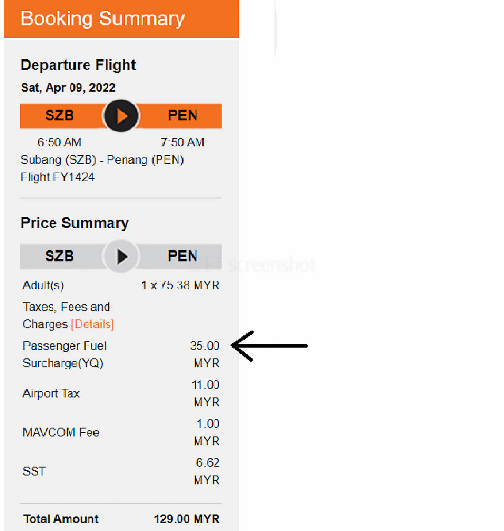
Task: Click the gray play arrow in price summary bar
Action: tap(121, 256)
